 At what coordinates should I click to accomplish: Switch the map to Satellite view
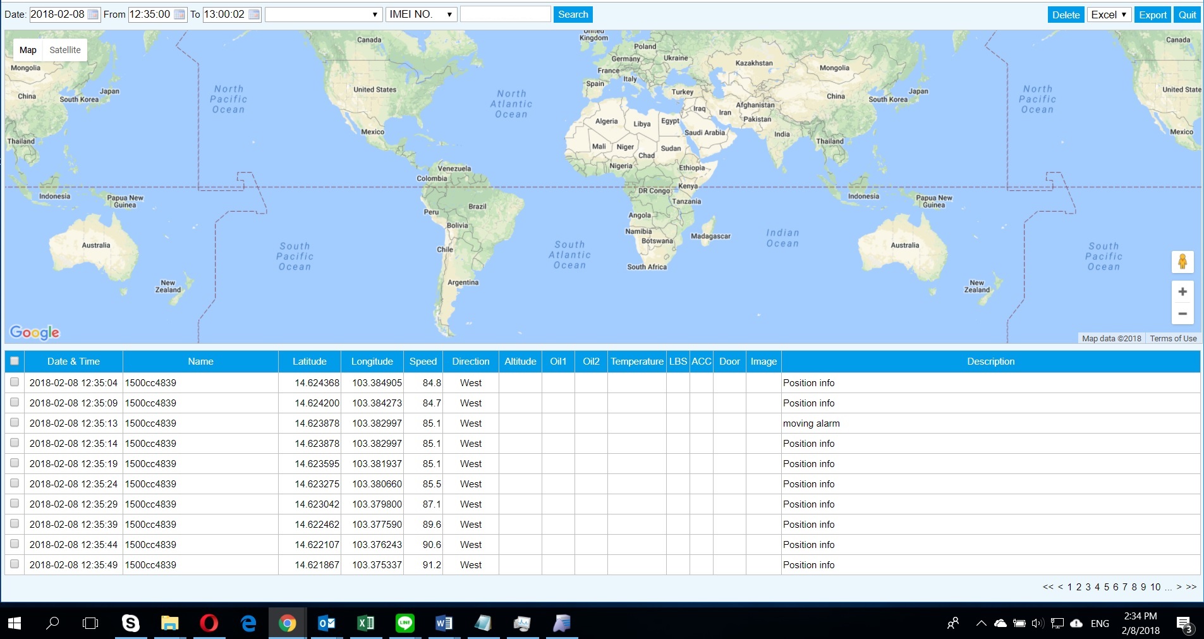[x=65, y=50]
